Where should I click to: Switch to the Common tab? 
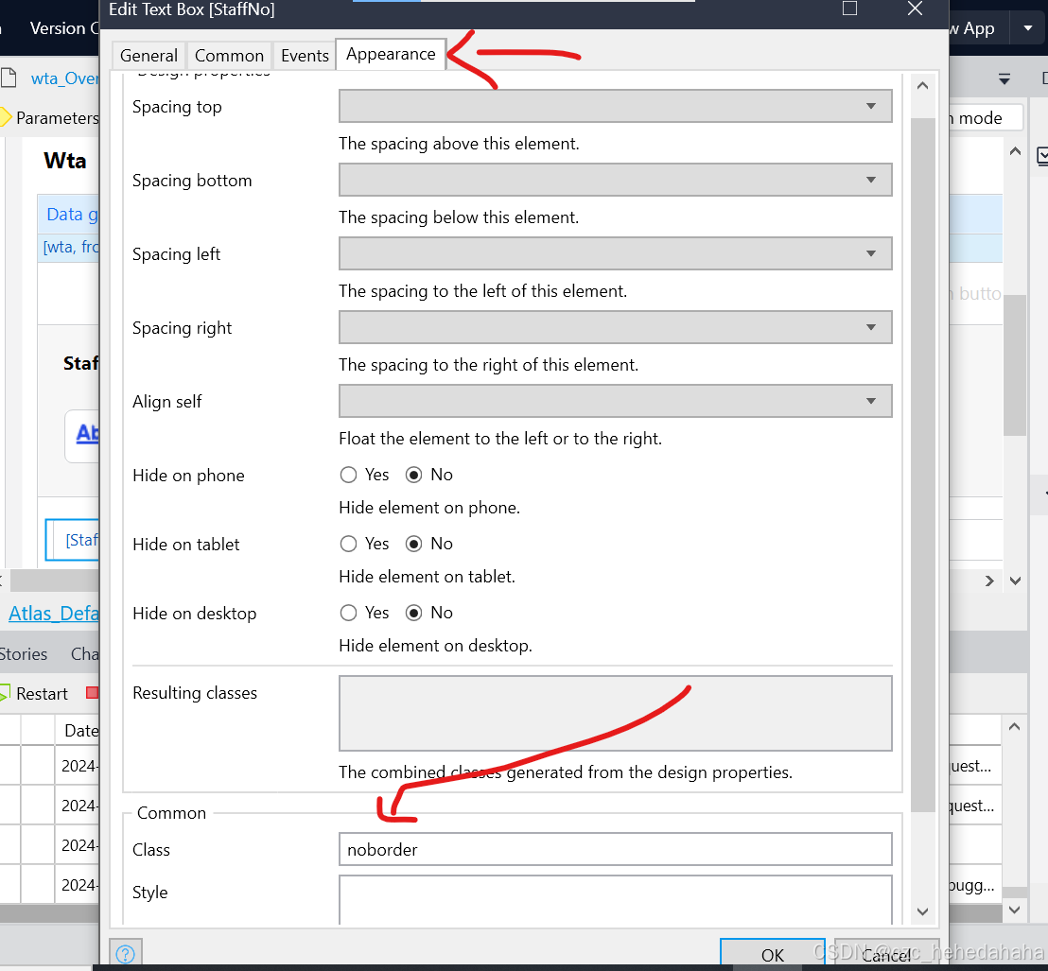coord(229,55)
